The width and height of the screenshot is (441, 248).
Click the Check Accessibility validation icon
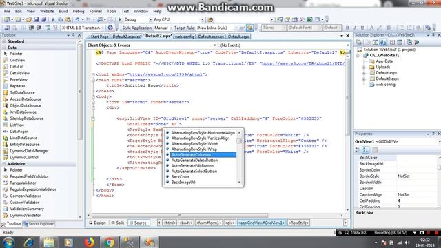point(110,28)
